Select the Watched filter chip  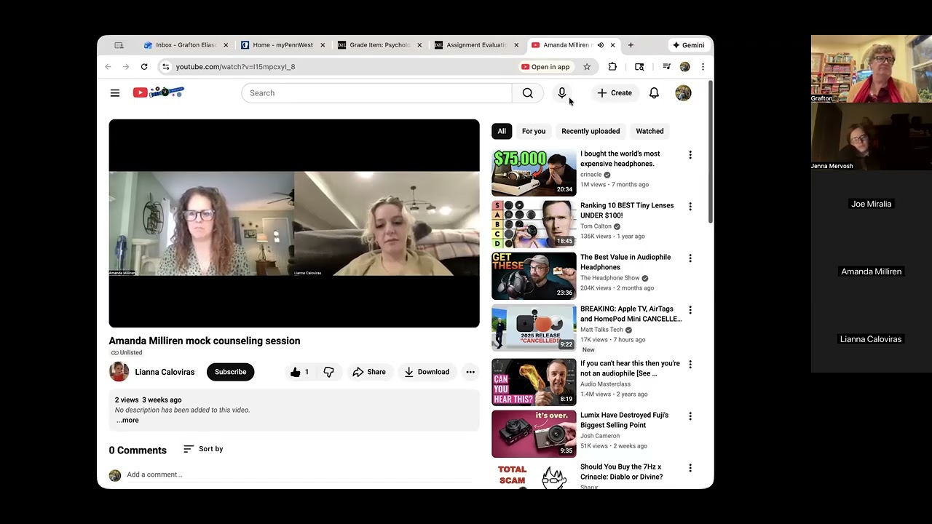pyautogui.click(x=649, y=131)
